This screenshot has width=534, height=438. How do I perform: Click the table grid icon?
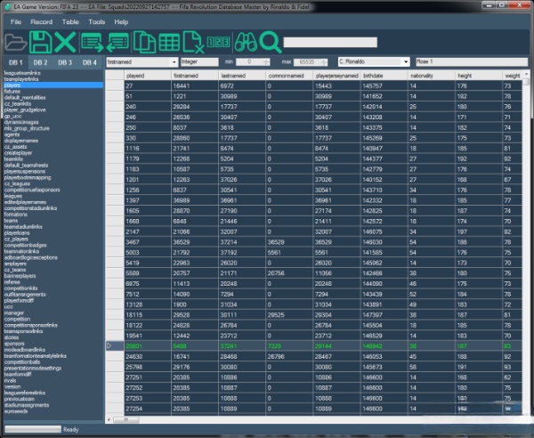pyautogui.click(x=169, y=43)
